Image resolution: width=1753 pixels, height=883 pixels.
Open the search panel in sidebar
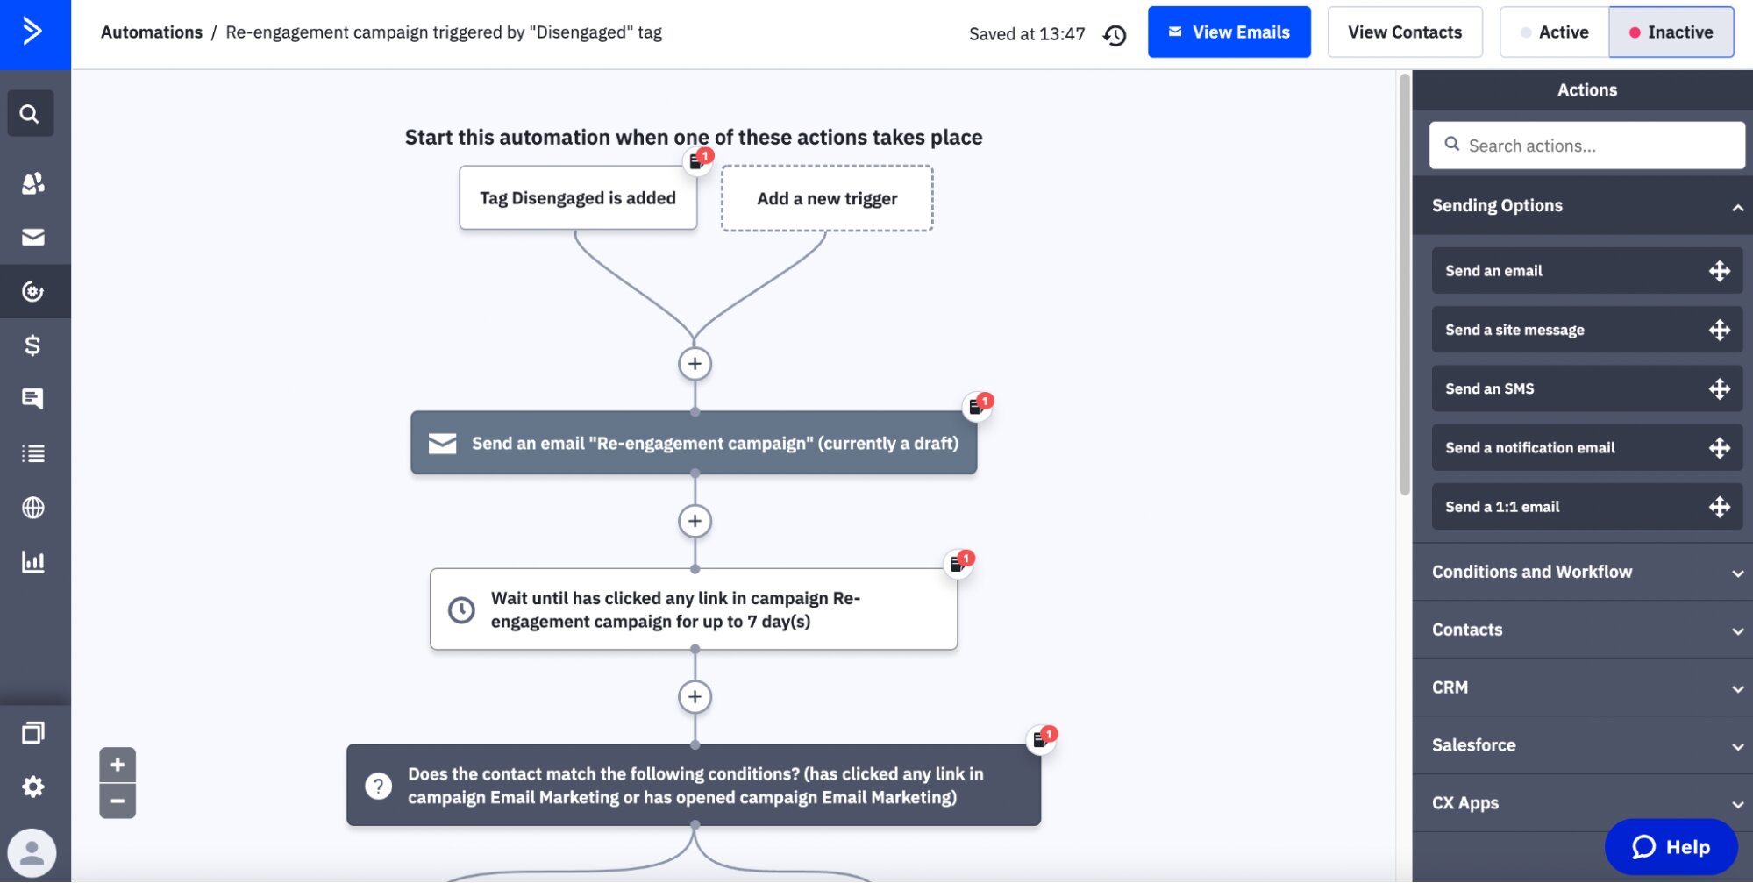[32, 113]
